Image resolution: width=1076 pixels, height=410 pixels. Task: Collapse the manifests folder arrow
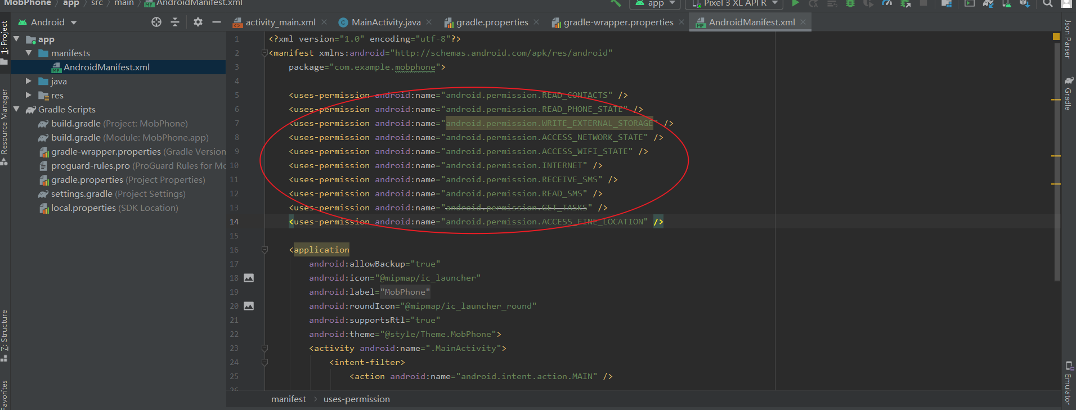pos(29,53)
